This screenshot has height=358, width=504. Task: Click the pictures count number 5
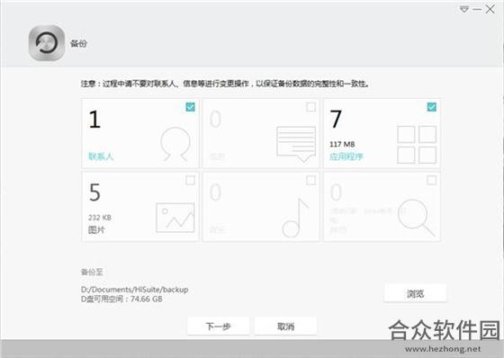(x=94, y=192)
